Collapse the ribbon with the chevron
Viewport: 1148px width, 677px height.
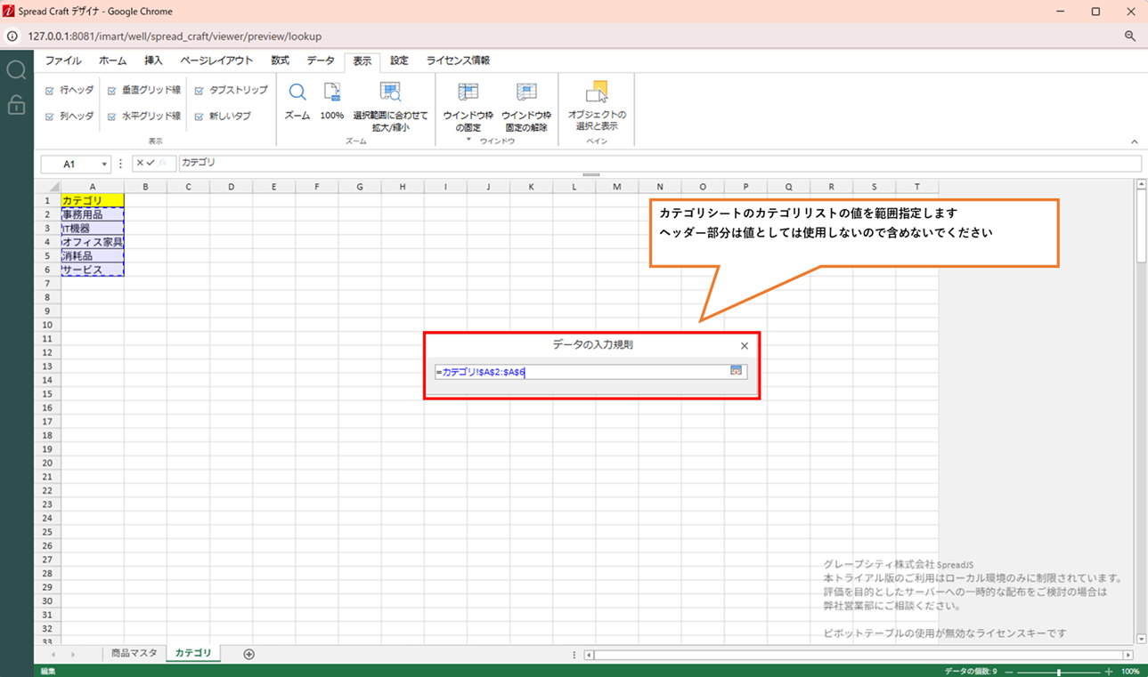pos(1134,142)
